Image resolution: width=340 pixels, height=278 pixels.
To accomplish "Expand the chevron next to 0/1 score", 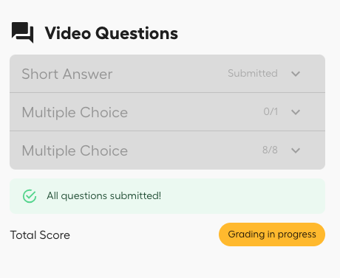I will (296, 112).
